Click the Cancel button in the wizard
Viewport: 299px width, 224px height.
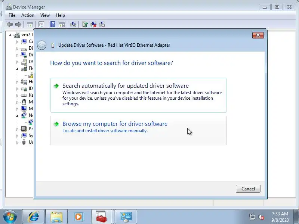click(248, 189)
